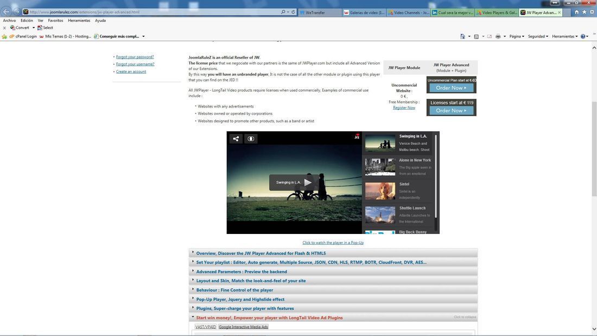Expand Behaviour : Fine Control of the player
Viewport: 597px width, 336px height.
[333, 290]
